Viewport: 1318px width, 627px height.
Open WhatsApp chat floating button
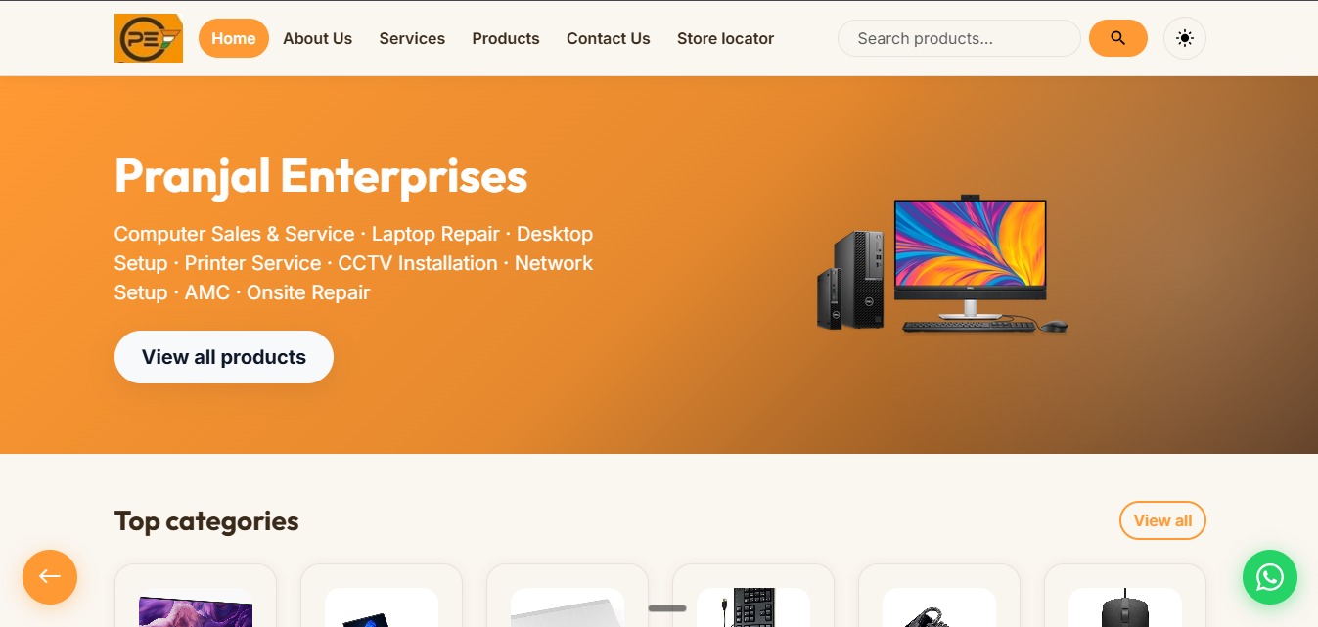(1270, 577)
